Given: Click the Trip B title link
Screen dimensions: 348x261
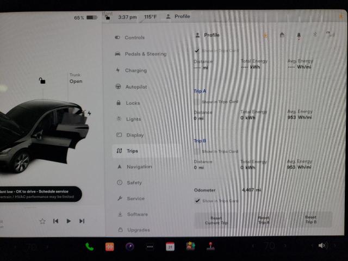Looking at the screenshot, I should point(200,141).
